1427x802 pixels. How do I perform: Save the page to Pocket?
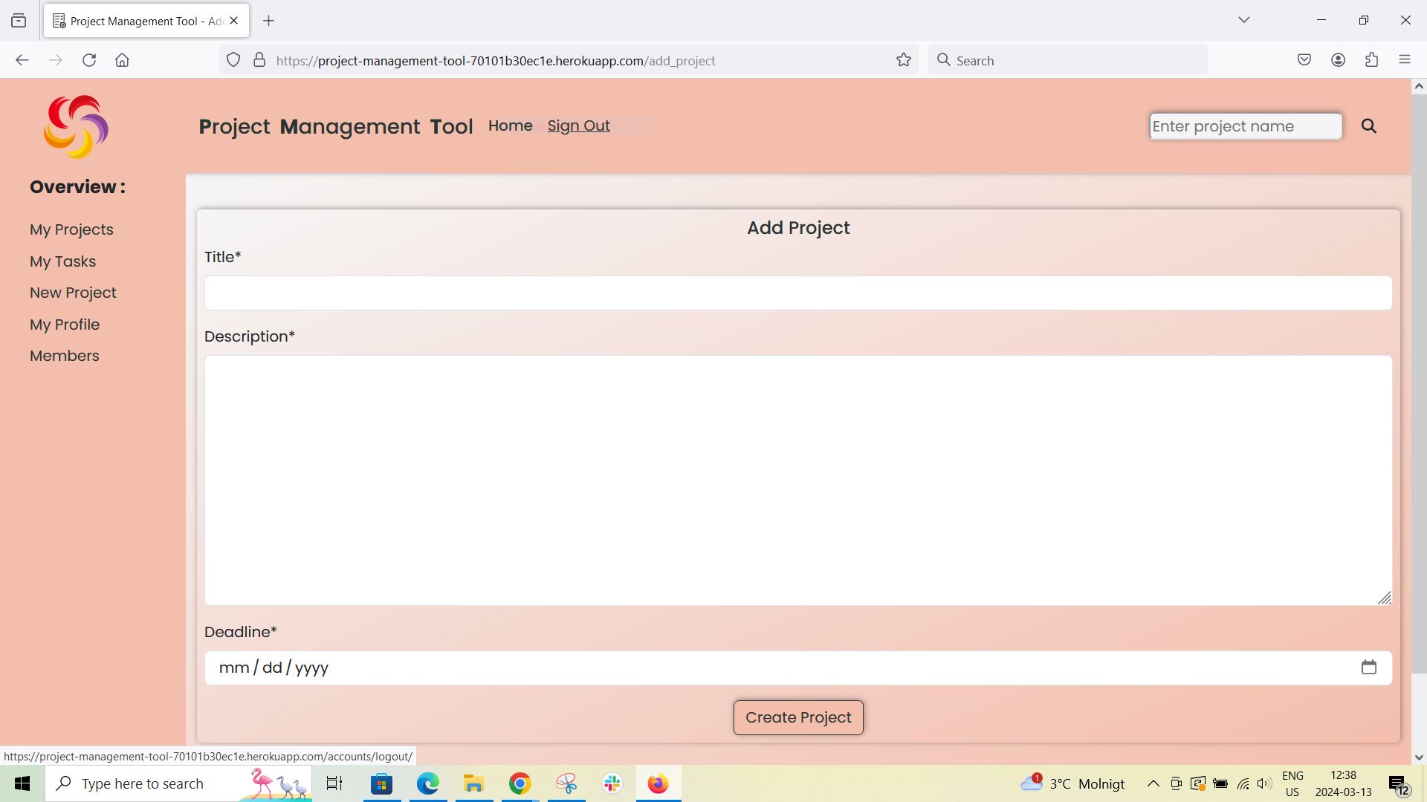pos(1304,59)
